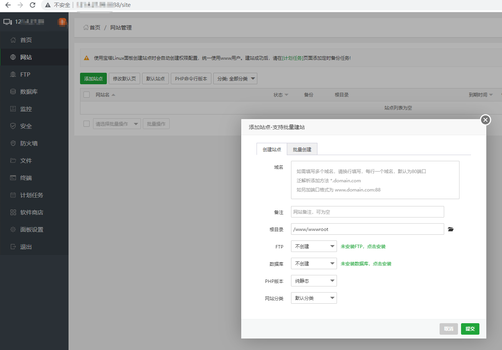Click the green 添加站点 button

[x=93, y=79]
